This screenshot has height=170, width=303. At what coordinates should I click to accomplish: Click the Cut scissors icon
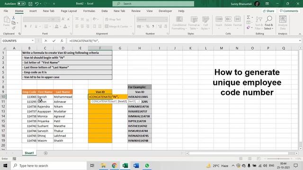14,18
